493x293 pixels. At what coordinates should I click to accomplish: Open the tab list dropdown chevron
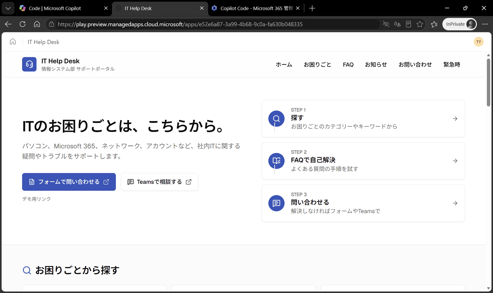8,8
